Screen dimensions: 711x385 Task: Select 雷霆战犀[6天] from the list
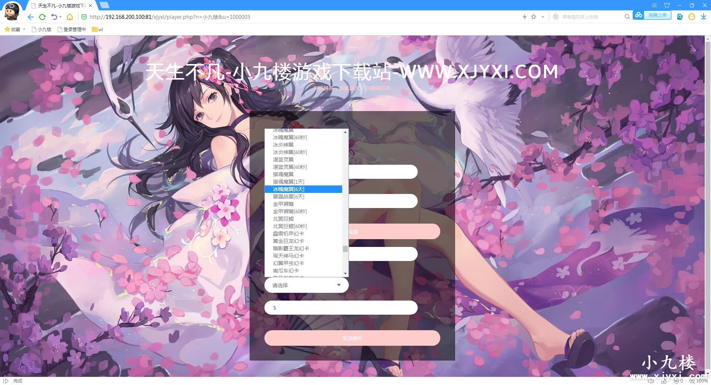pyautogui.click(x=288, y=197)
